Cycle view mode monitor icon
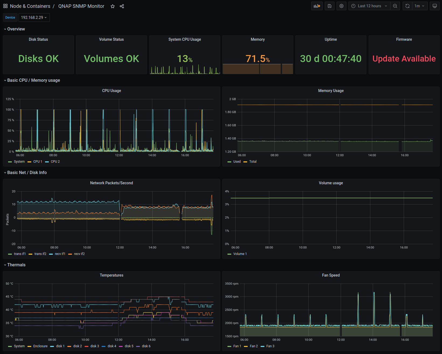This screenshot has height=354, width=442. 435,6
